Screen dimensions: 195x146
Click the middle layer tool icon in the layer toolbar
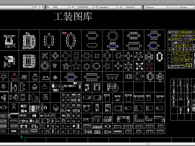pos(39,7)
